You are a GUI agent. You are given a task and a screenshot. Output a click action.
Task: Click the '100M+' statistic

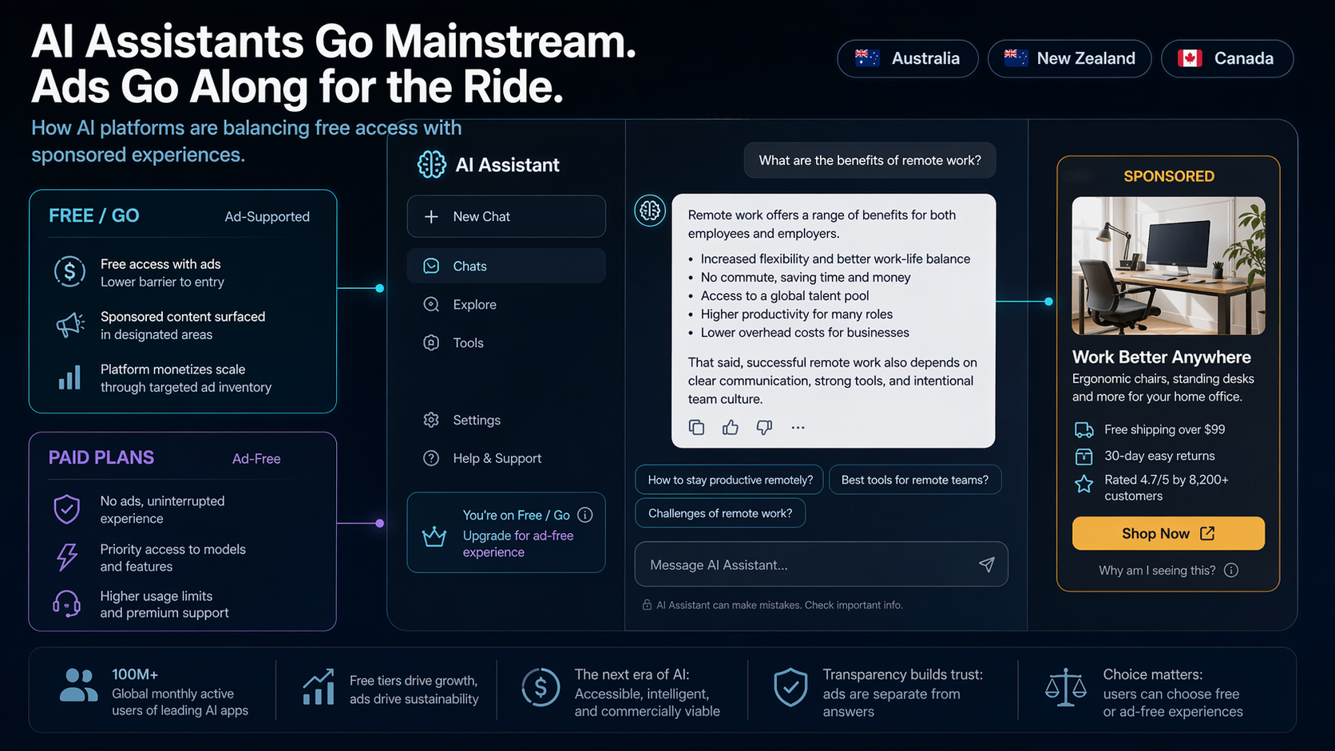click(135, 674)
